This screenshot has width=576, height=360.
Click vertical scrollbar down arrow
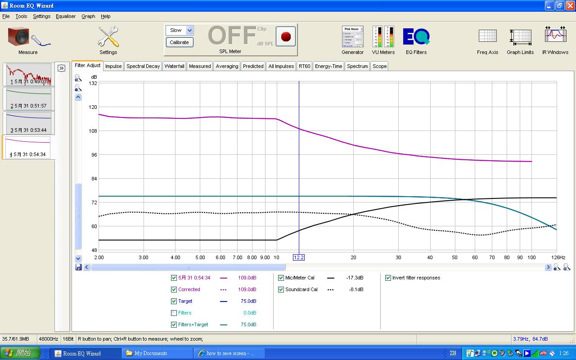pos(78,258)
